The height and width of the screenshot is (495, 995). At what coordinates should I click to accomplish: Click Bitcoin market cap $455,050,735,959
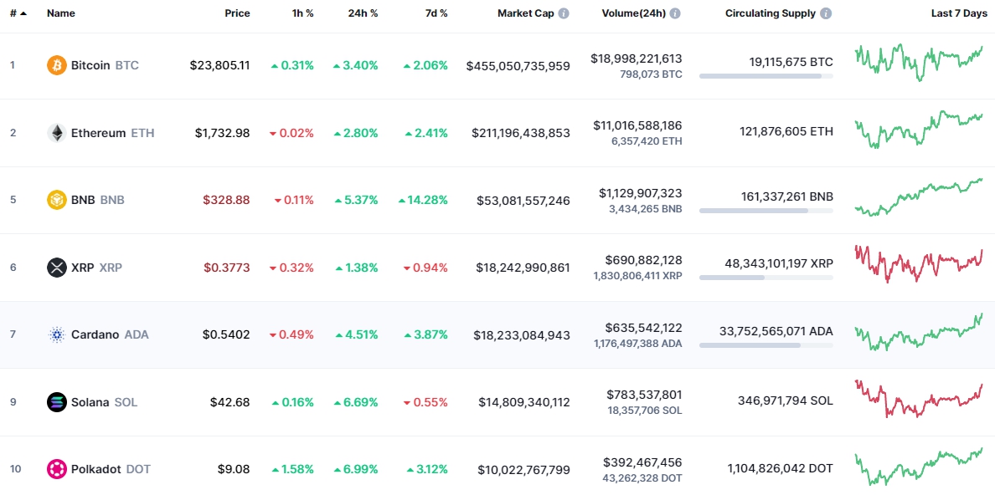click(x=518, y=66)
